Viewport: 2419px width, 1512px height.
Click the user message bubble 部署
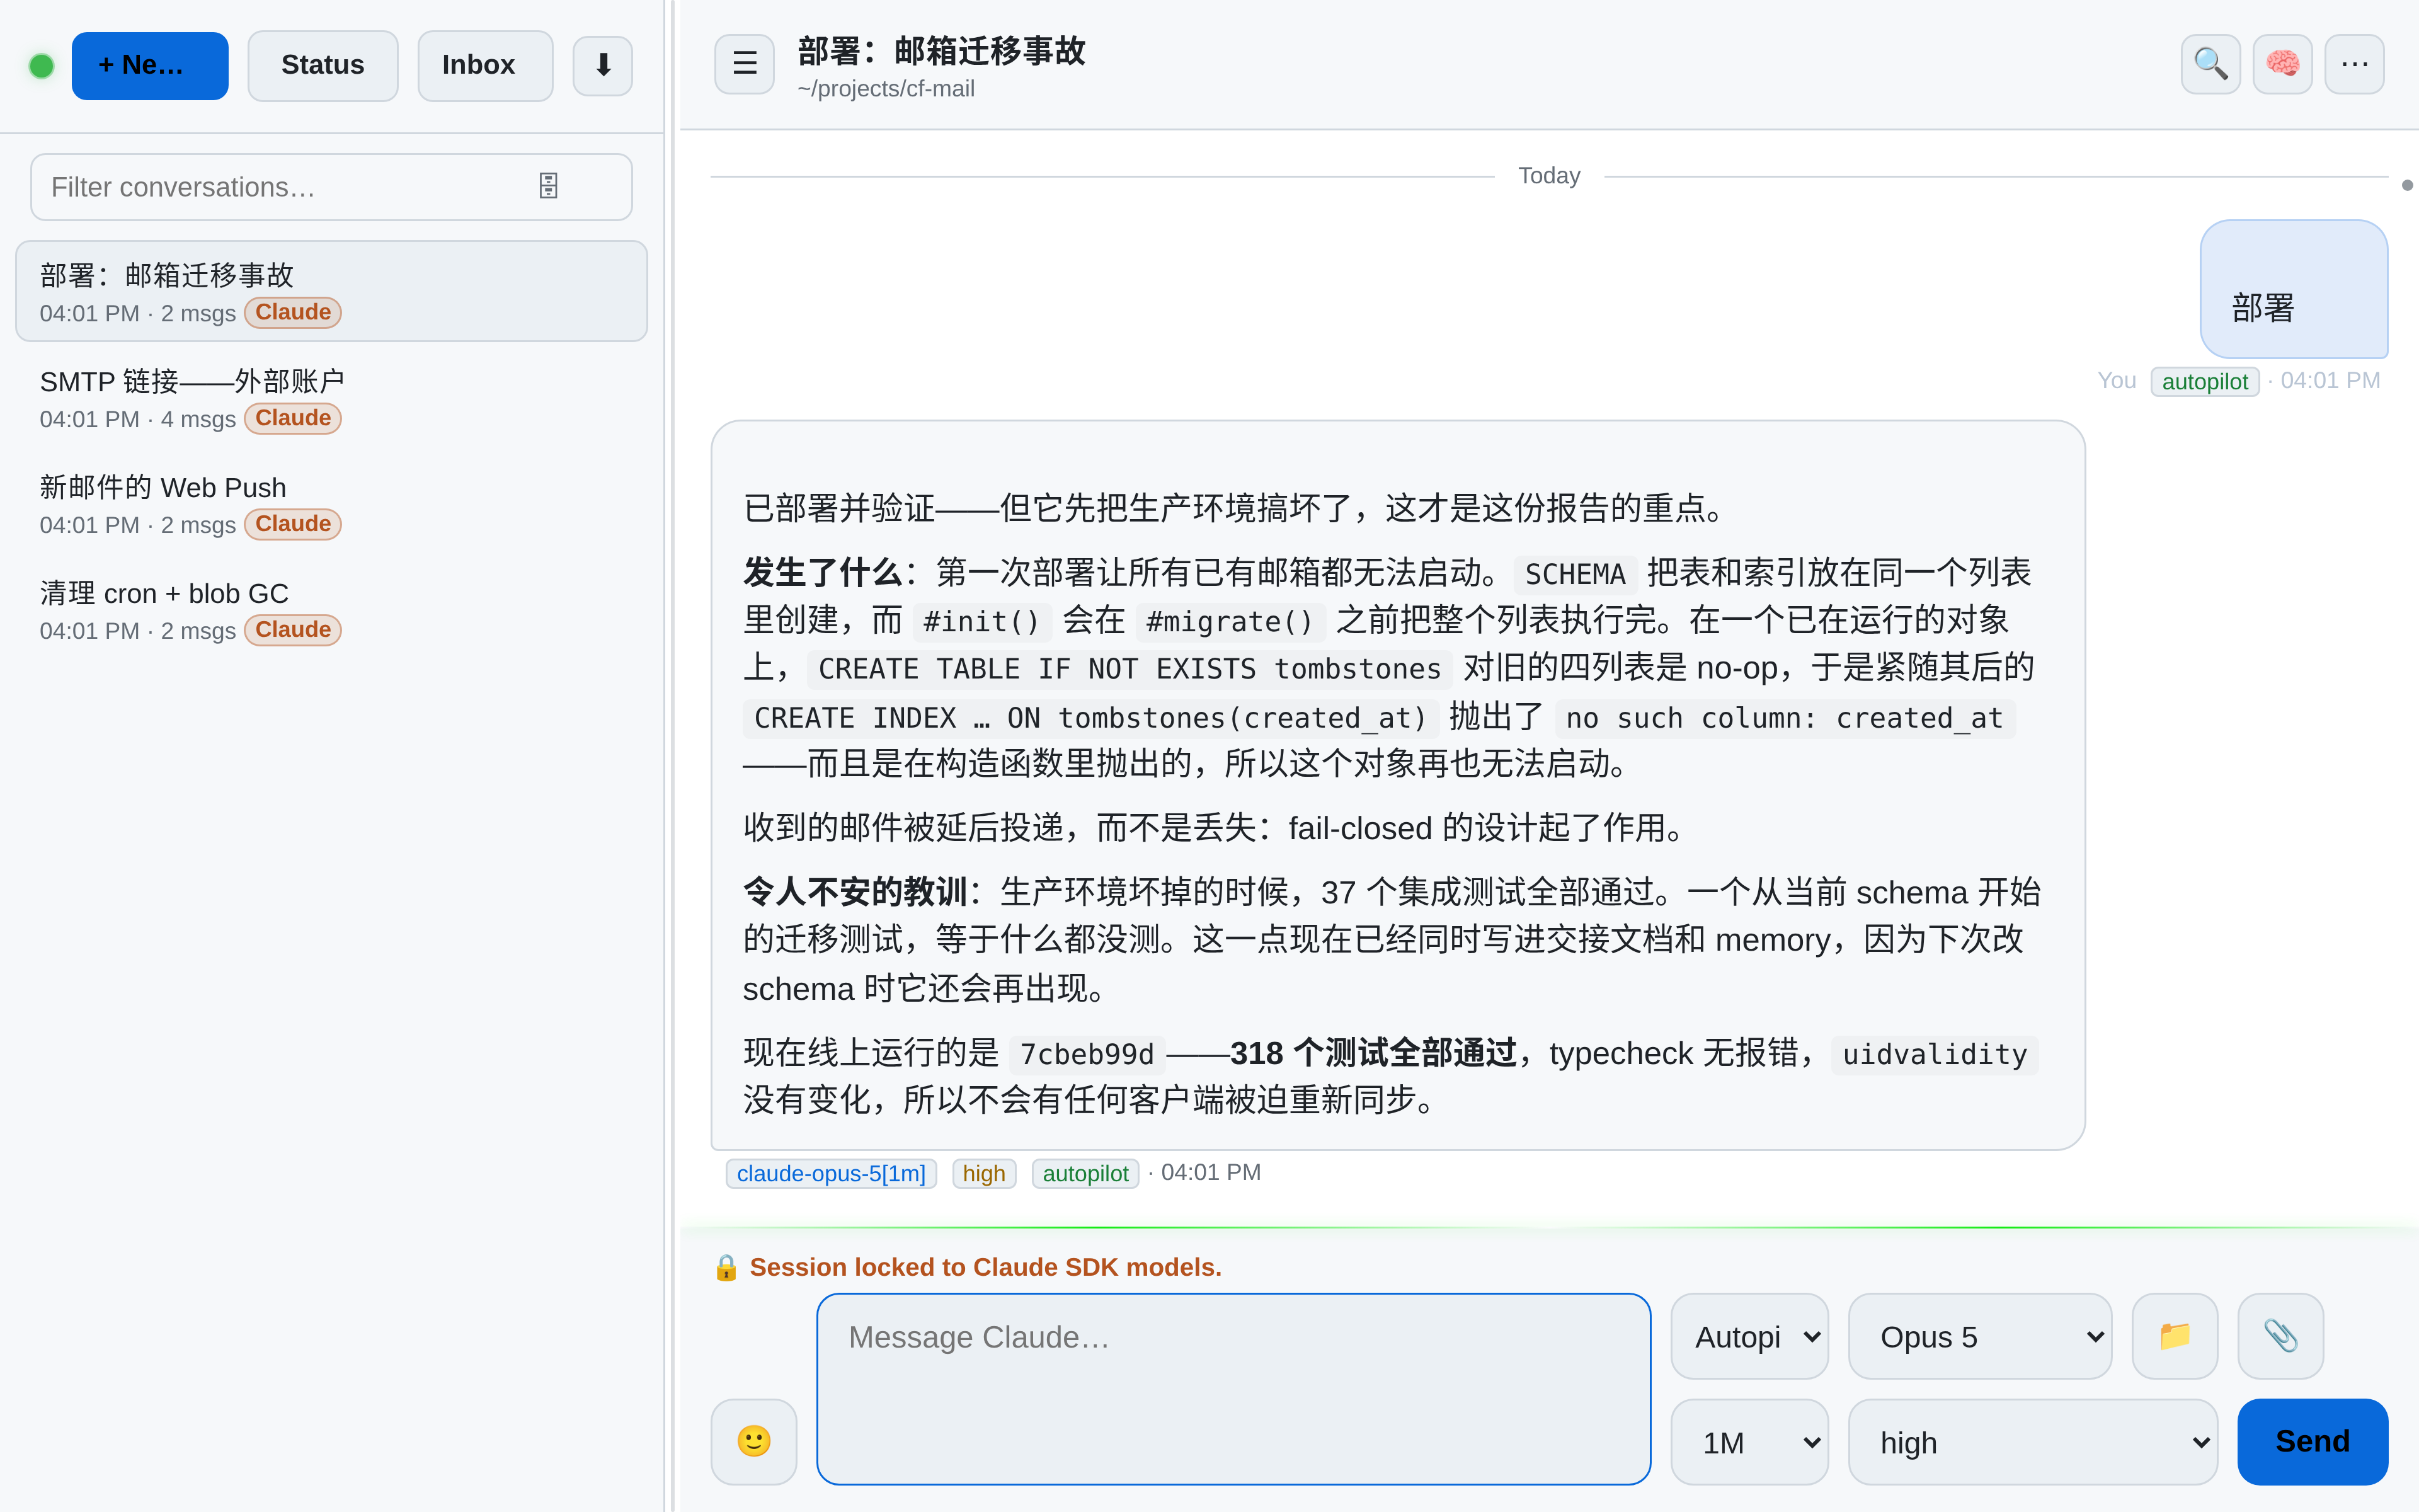click(x=2293, y=289)
